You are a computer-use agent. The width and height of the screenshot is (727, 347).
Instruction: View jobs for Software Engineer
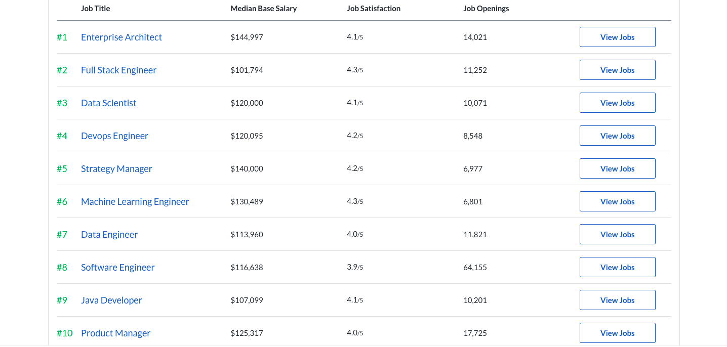point(617,268)
